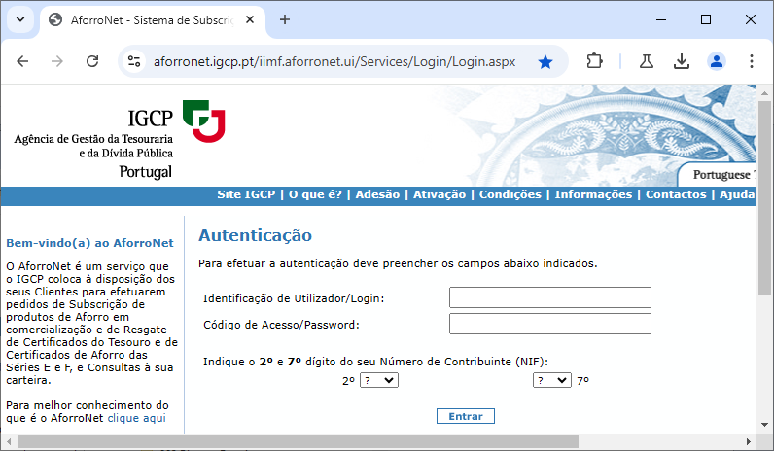This screenshot has height=451, width=774.
Task: Open Adesão menu link
Action: pyautogui.click(x=377, y=194)
